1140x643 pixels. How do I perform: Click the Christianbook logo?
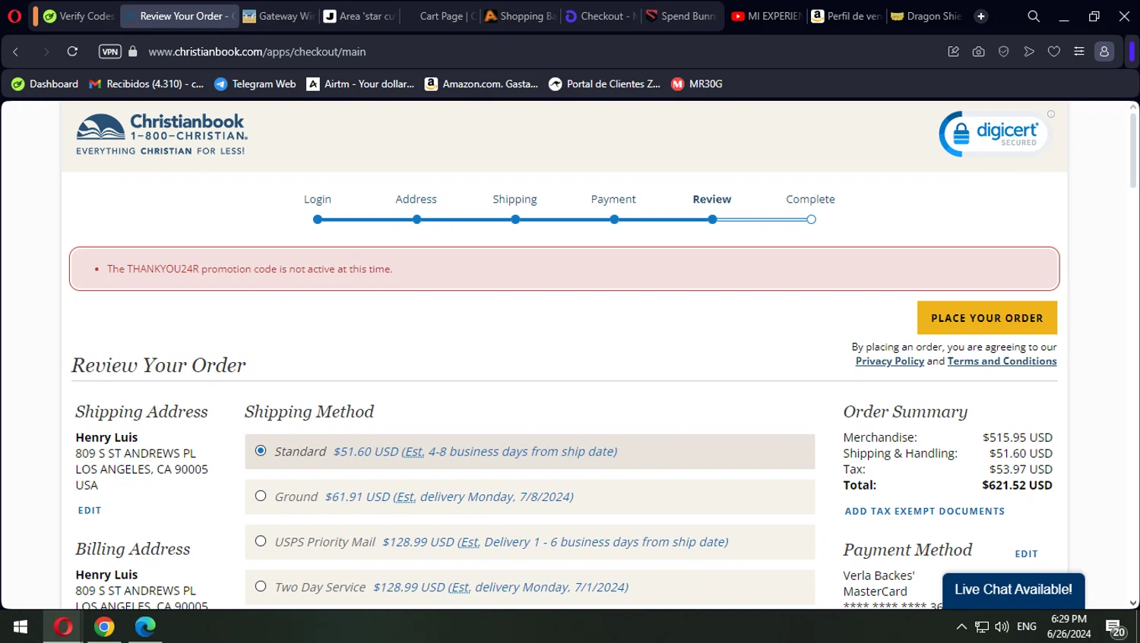pyautogui.click(x=162, y=134)
